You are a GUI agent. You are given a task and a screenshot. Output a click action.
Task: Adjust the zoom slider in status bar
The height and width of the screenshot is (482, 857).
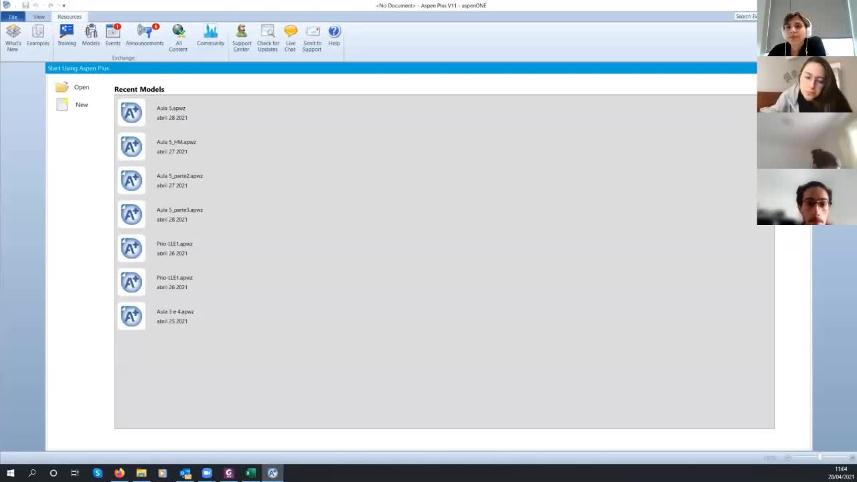820,457
